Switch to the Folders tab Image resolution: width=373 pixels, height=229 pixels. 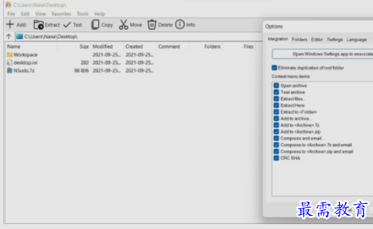point(299,39)
